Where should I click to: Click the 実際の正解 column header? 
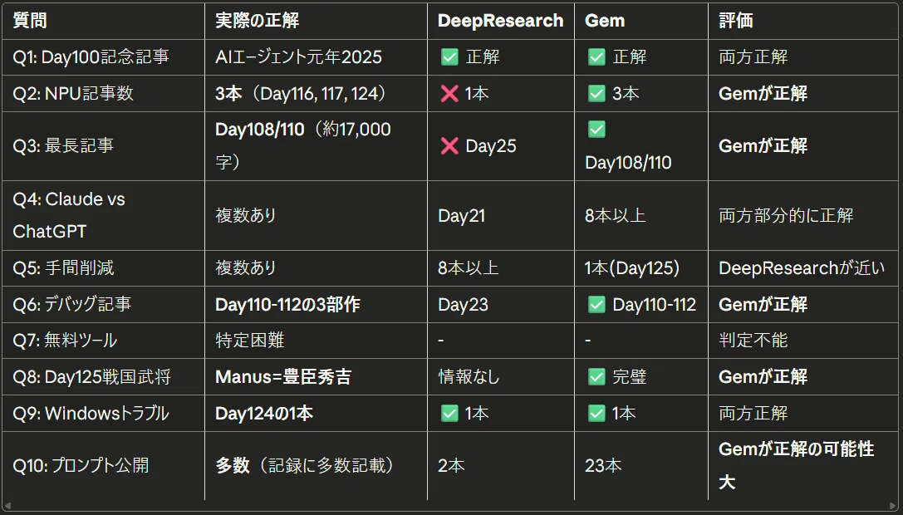(x=257, y=21)
